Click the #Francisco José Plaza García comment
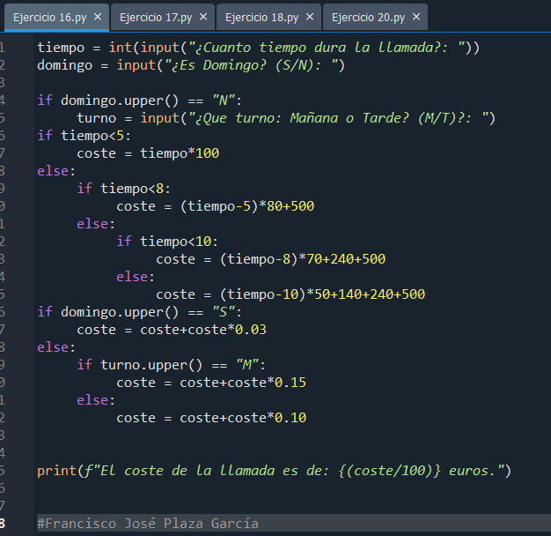This screenshot has width=551, height=536. coord(147,524)
